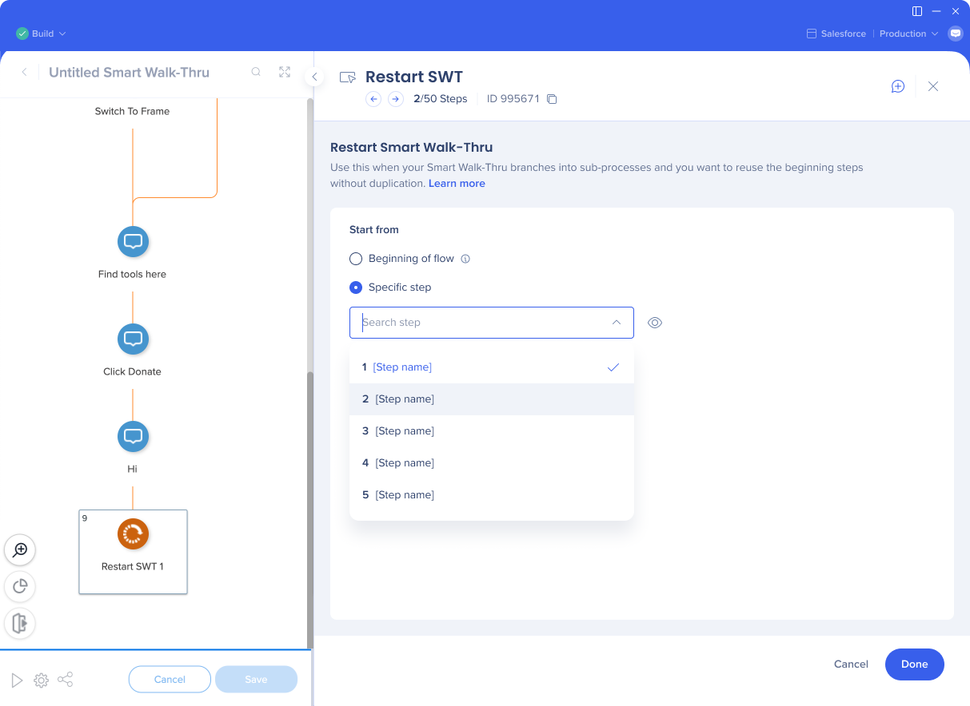970x706 pixels.
Task: Go to the next step arrow
Action: coord(396,99)
